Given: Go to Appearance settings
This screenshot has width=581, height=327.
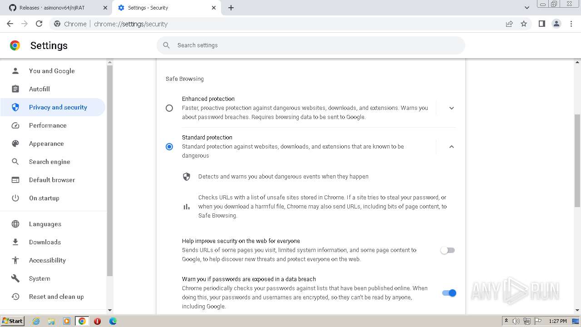Looking at the screenshot, I should click(53, 144).
